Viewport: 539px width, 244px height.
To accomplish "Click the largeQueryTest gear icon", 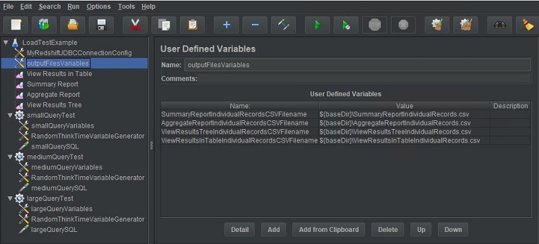I will [20, 198].
